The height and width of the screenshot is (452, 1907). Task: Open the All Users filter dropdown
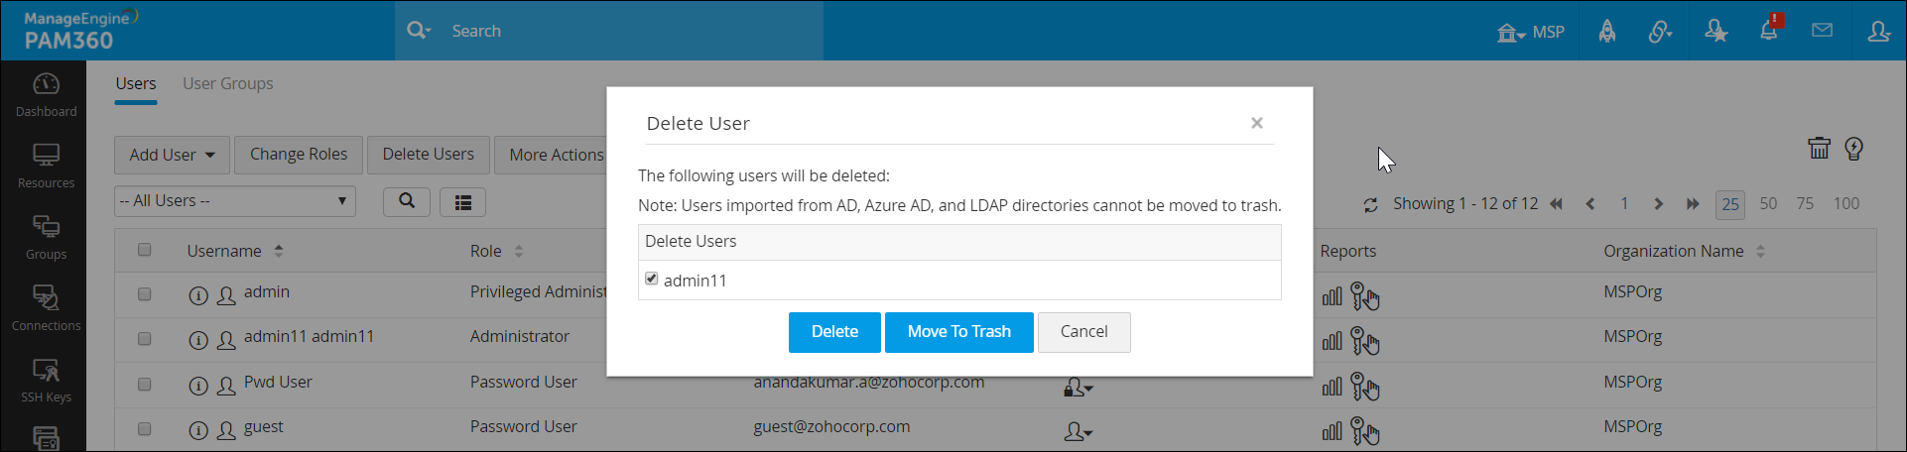[x=235, y=201]
